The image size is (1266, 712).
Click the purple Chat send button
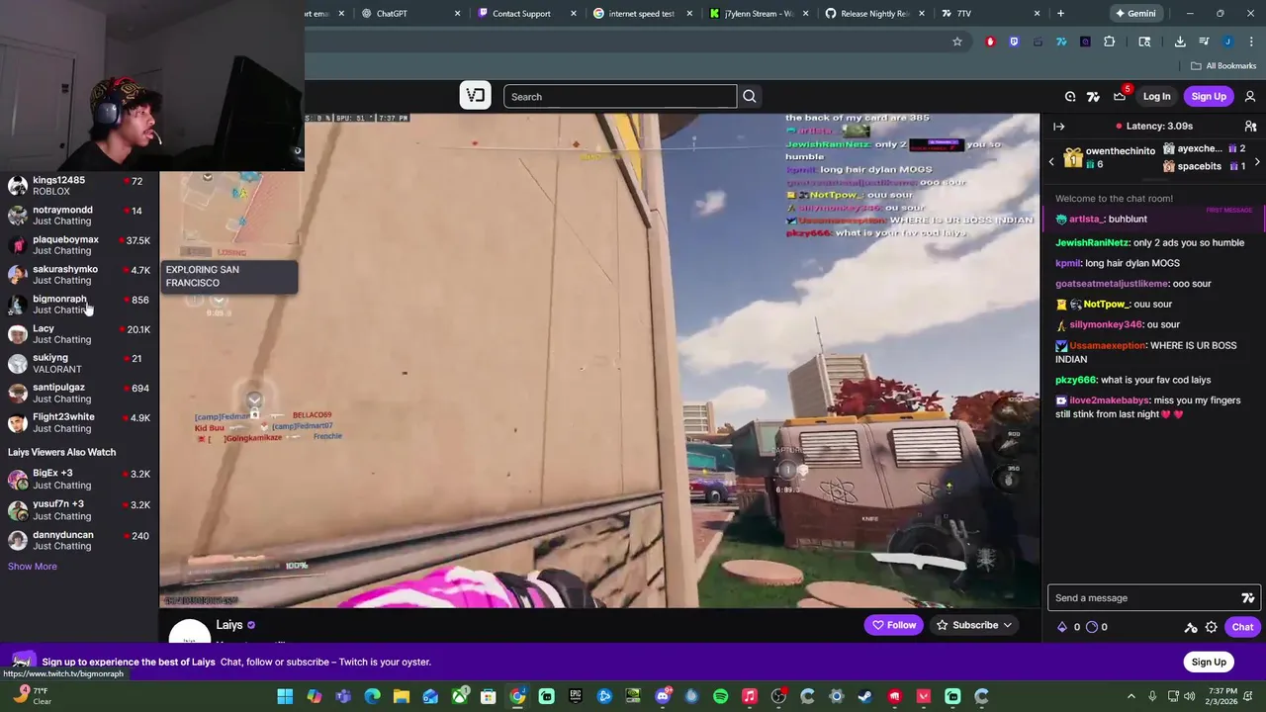[x=1243, y=627]
